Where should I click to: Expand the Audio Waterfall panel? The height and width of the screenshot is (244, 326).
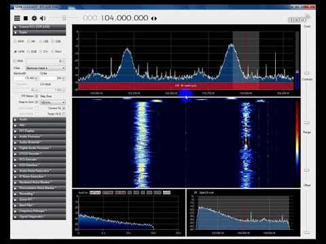pos(39,142)
